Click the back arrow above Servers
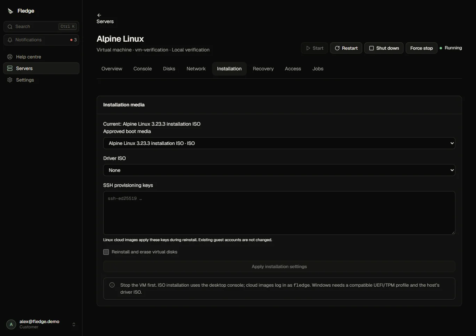This screenshot has height=336, width=476. tap(99, 15)
